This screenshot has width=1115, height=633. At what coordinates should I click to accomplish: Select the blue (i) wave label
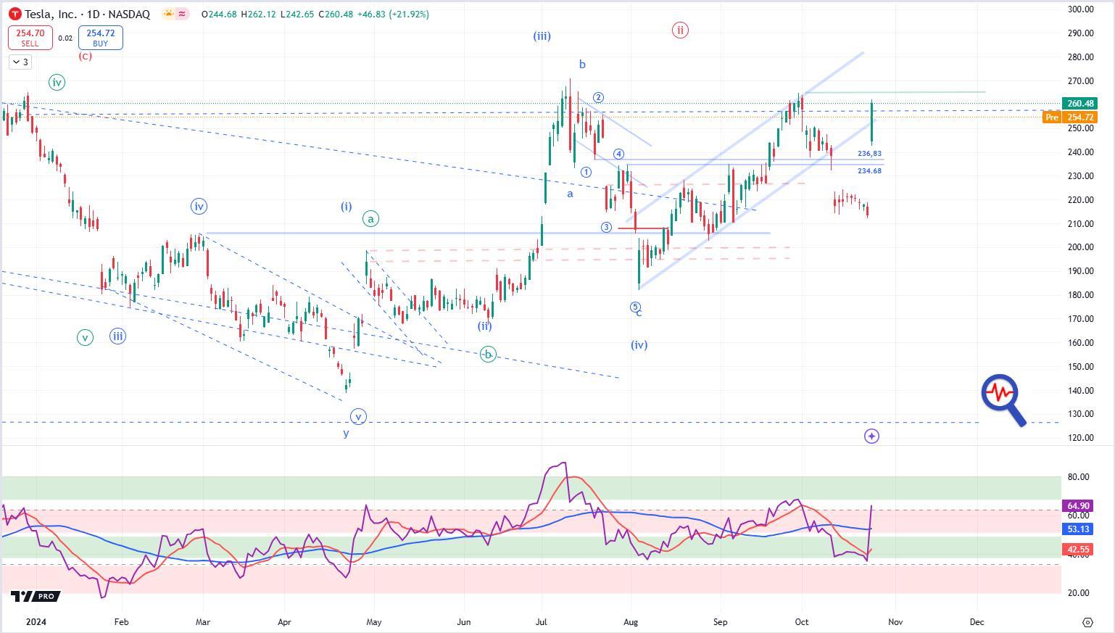tap(347, 206)
